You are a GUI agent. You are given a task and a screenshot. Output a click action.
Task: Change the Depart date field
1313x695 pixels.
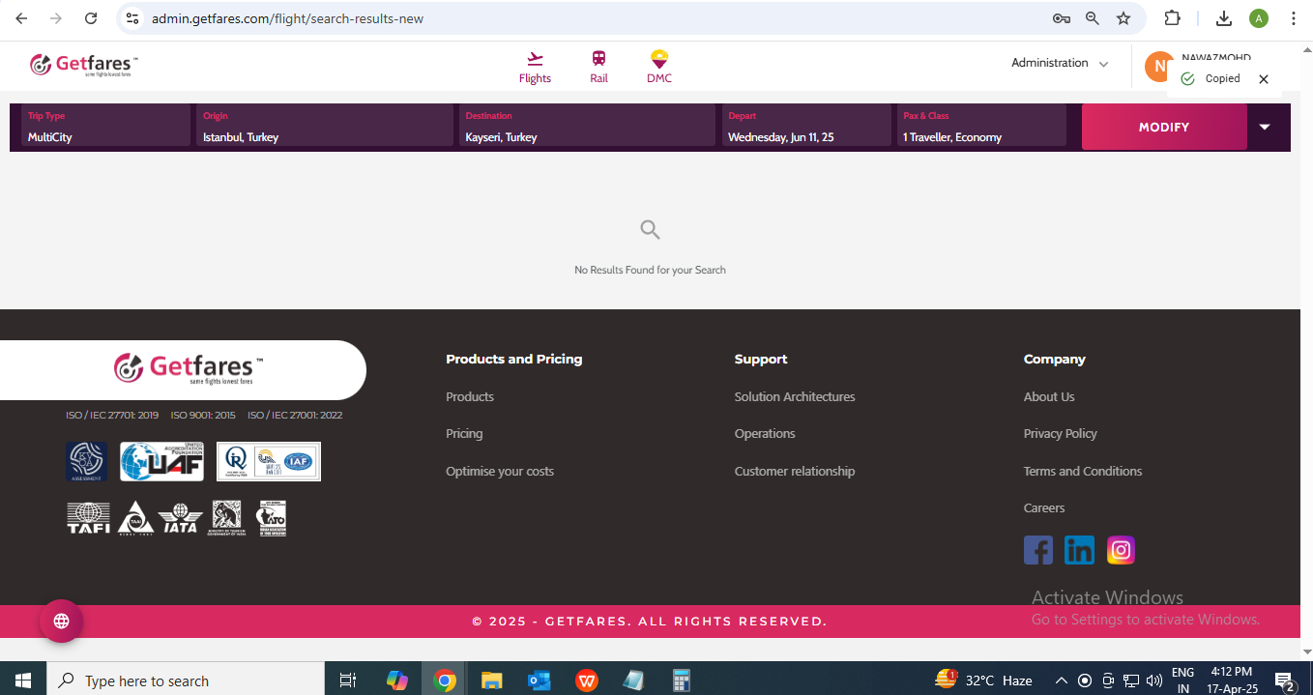coord(805,127)
